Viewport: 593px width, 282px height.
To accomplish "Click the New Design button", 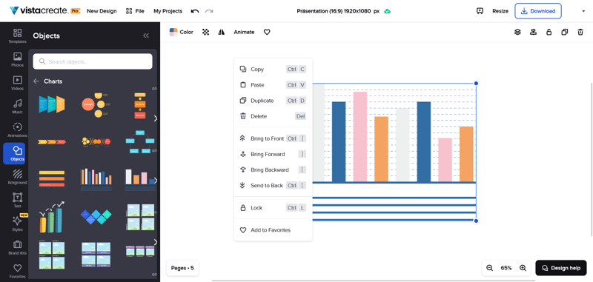I will point(102,11).
